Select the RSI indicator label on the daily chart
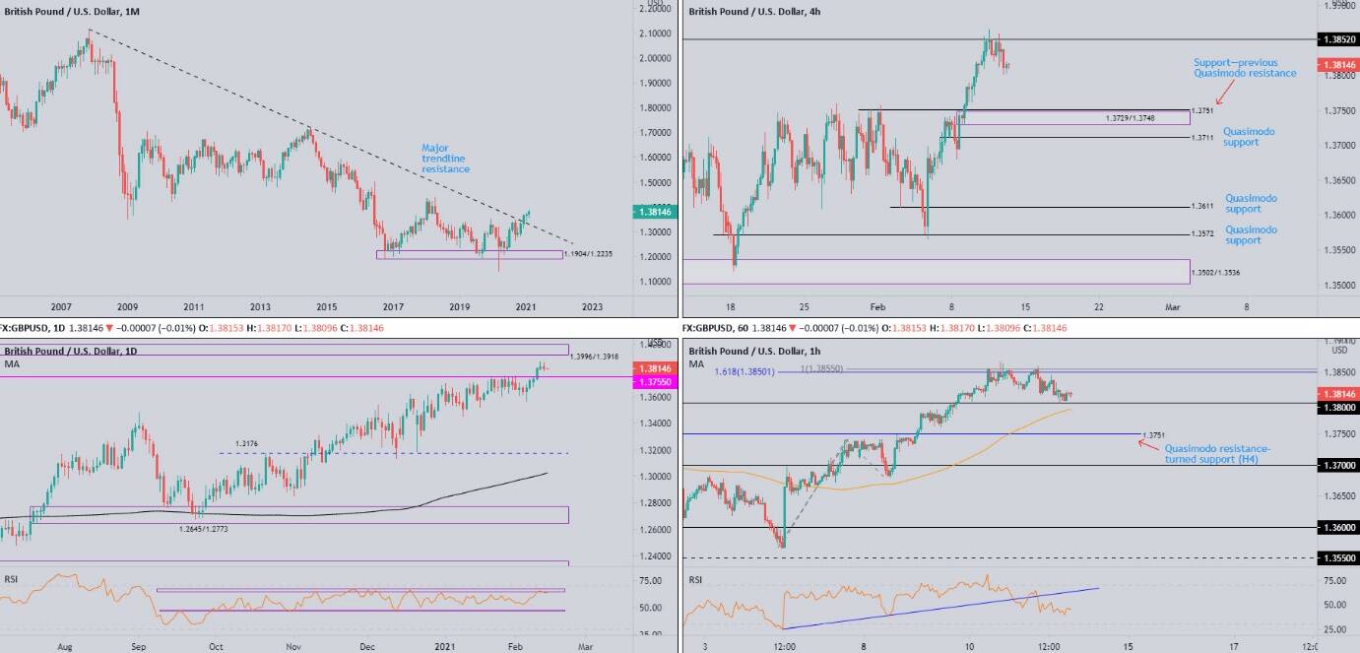The height and width of the screenshot is (653, 1360). (x=12, y=578)
